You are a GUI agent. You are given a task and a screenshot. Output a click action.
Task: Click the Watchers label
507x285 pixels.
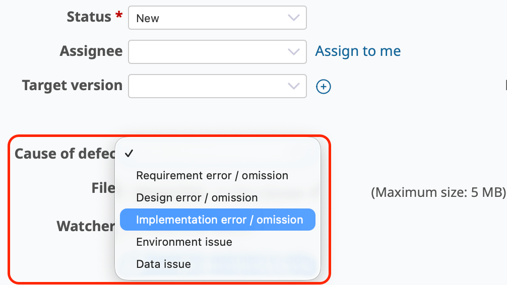pyautogui.click(x=86, y=227)
